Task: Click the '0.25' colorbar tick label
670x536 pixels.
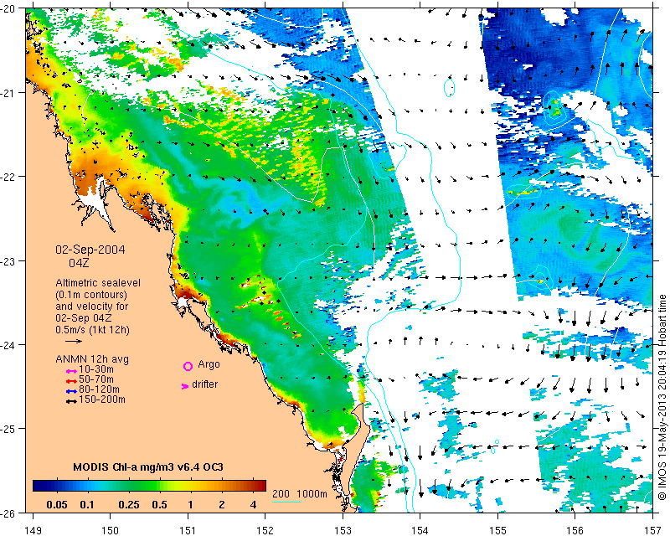Action: [129, 505]
